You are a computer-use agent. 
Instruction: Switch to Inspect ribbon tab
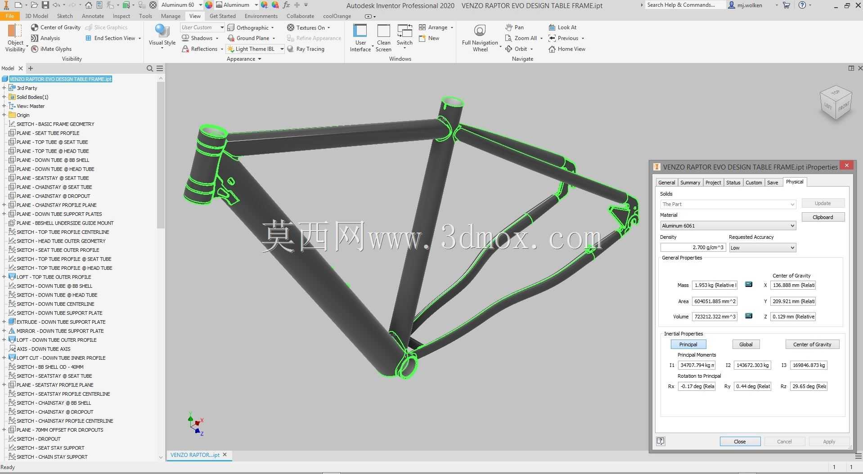pyautogui.click(x=121, y=16)
